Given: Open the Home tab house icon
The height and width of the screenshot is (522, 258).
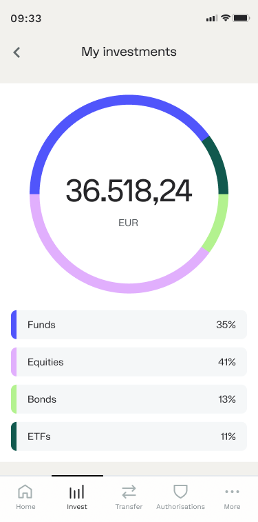Looking at the screenshot, I should [x=25, y=492].
